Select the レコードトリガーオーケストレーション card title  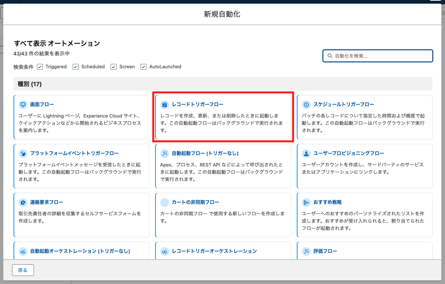tap(214, 251)
